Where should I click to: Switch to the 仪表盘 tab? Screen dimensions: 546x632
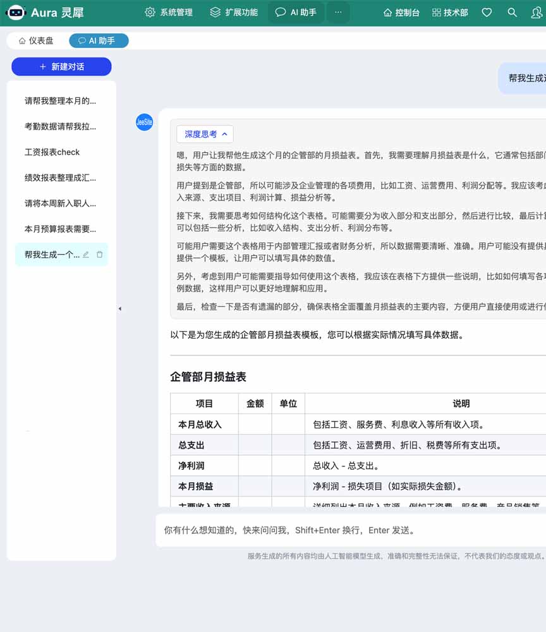click(x=36, y=40)
